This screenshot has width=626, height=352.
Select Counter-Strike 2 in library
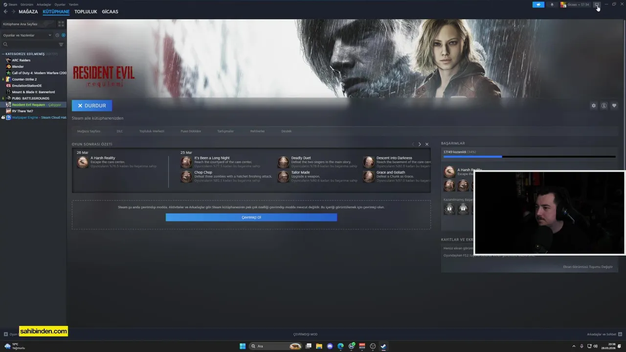tap(24, 79)
